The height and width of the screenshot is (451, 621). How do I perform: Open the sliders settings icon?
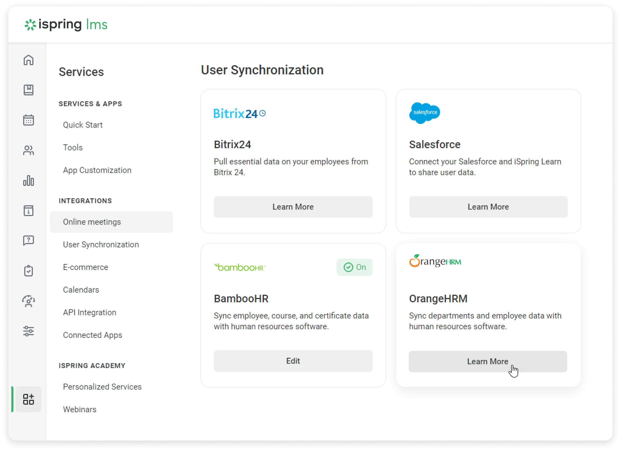29,331
